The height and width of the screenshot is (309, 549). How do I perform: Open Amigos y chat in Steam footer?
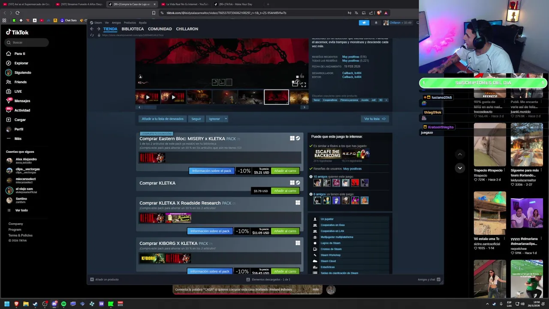tap(429, 279)
